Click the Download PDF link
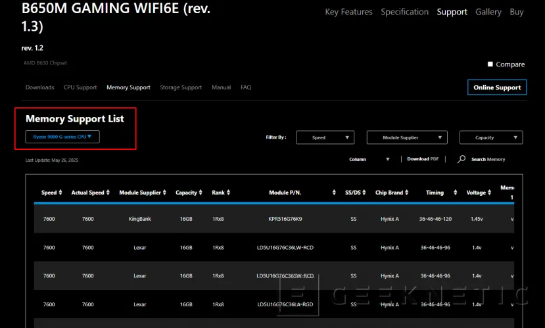Image resolution: width=545 pixels, height=328 pixels. pos(423,159)
